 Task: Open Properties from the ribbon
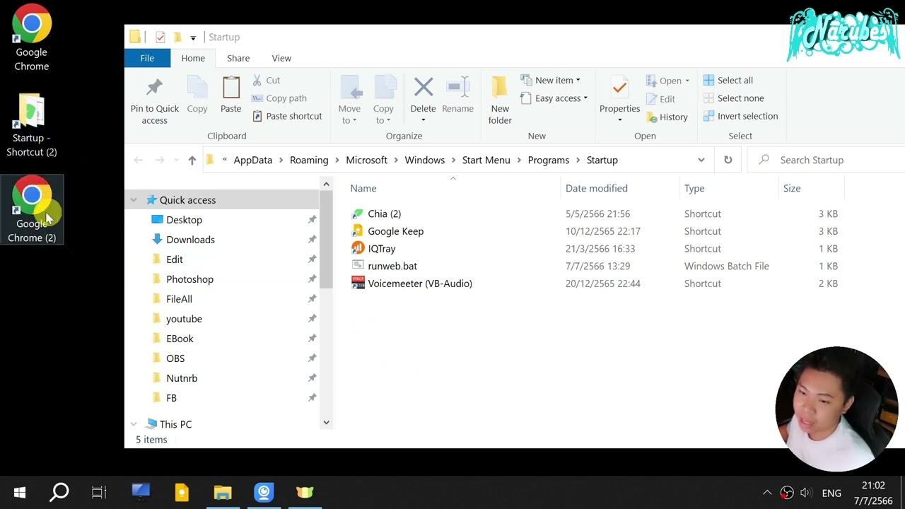click(x=619, y=88)
